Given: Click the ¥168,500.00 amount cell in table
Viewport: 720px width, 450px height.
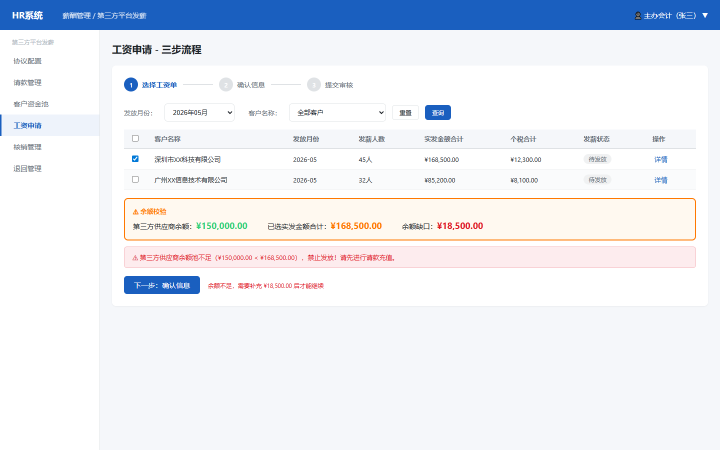Looking at the screenshot, I should 441,159.
